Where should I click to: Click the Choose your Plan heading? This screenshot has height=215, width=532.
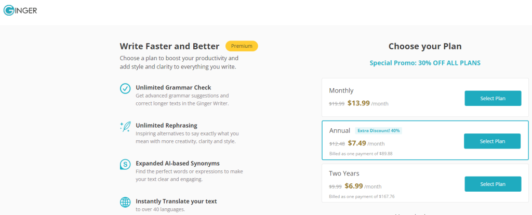coord(425,46)
